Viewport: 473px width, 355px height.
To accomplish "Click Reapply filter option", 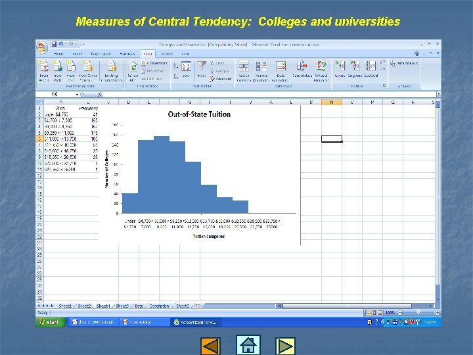I will pyautogui.click(x=220, y=71).
